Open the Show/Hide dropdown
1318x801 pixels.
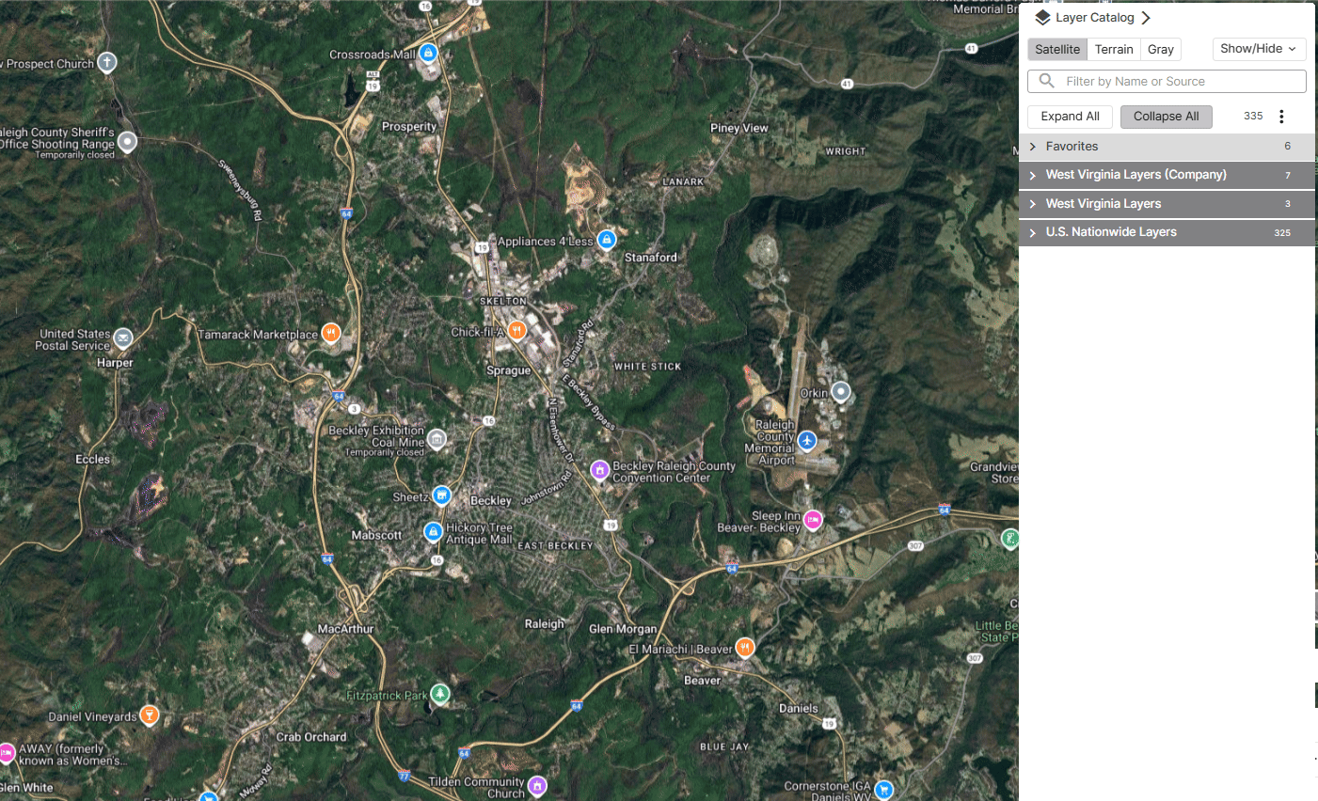(1259, 49)
